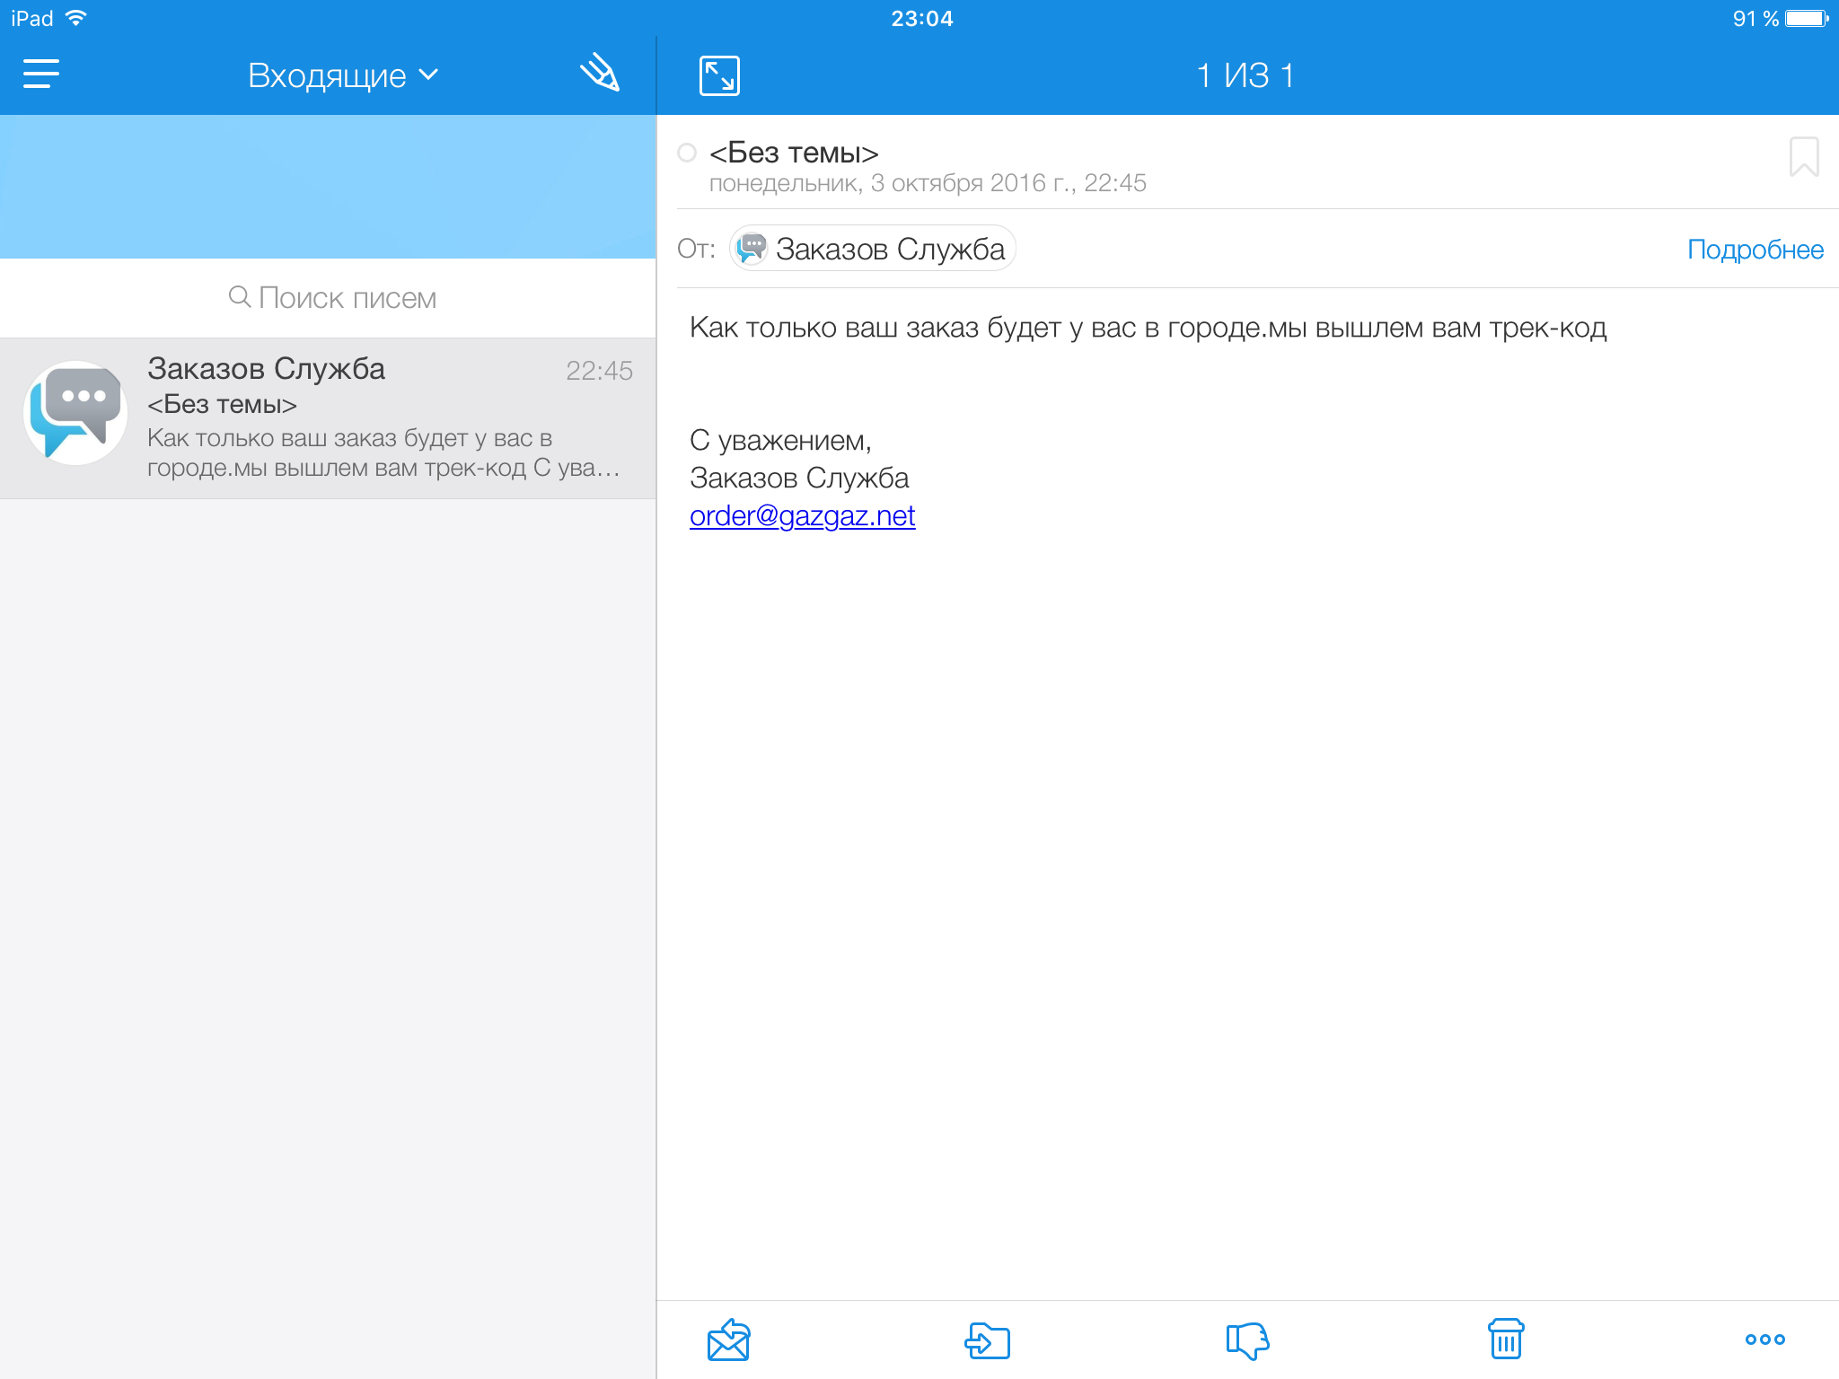Compose a new message with pen icon
The image size is (1839, 1379).
point(600,74)
